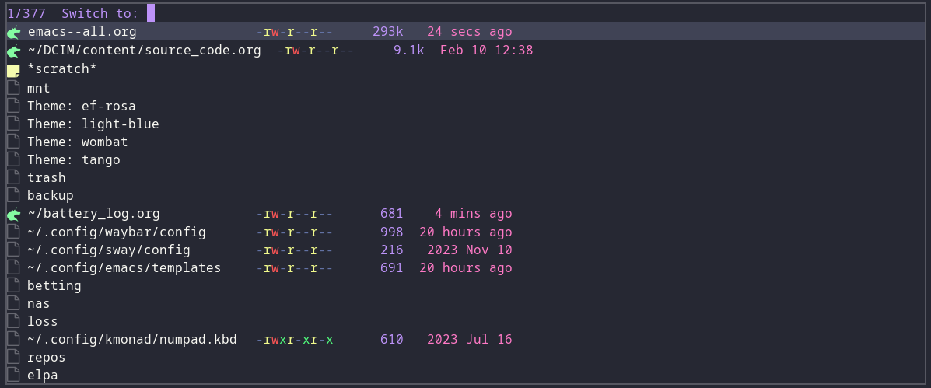
Task: Click the file icon next to mnt
Action: tap(13, 88)
